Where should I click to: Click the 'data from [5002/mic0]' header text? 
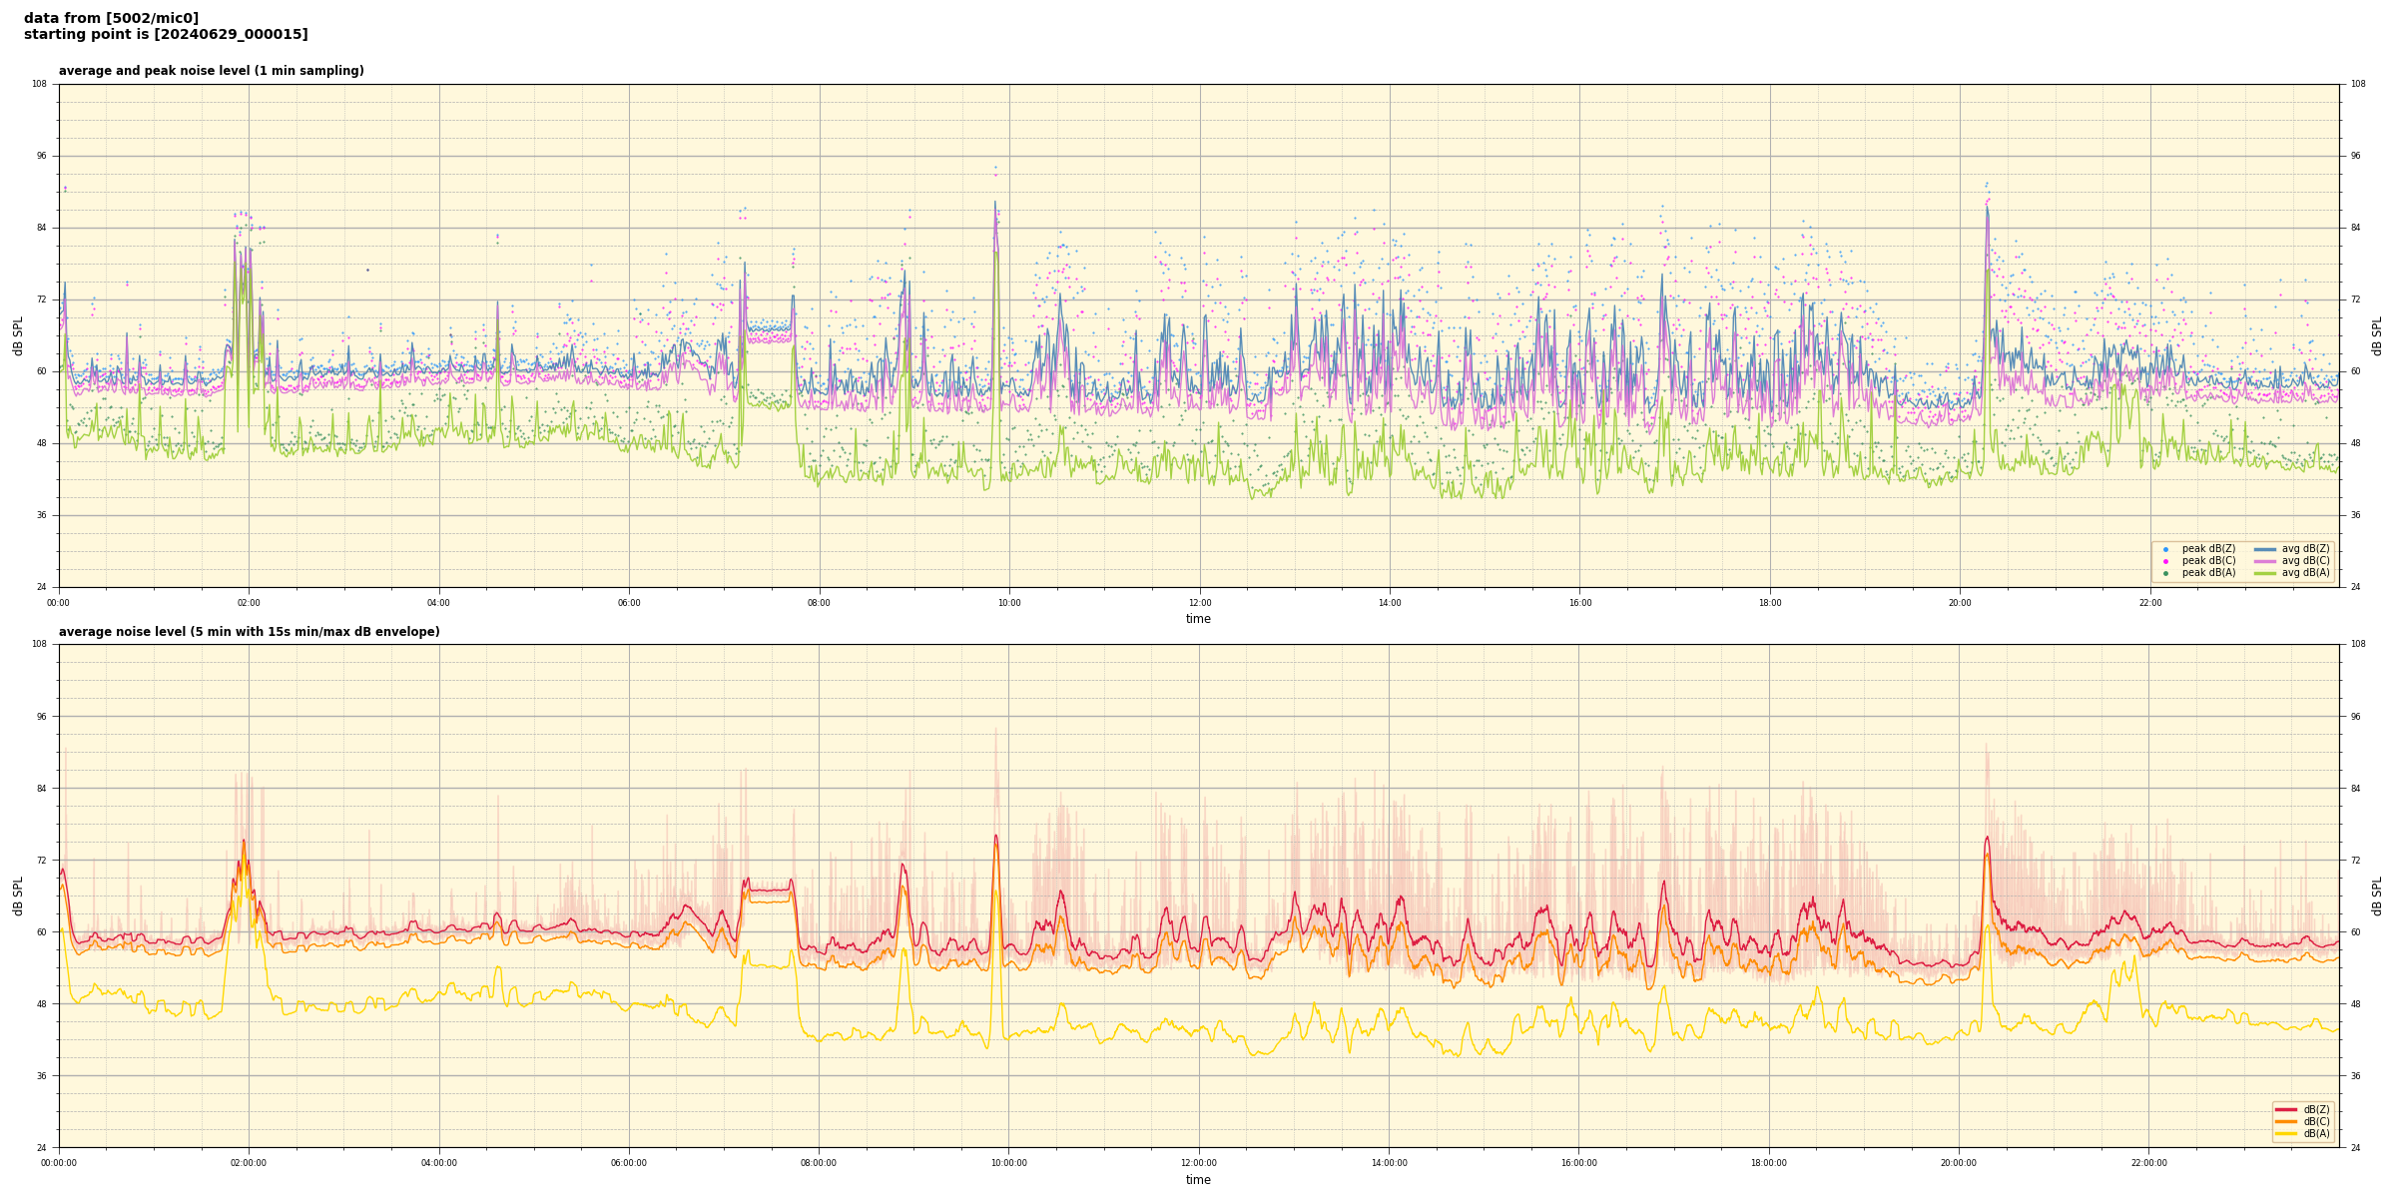(111, 18)
